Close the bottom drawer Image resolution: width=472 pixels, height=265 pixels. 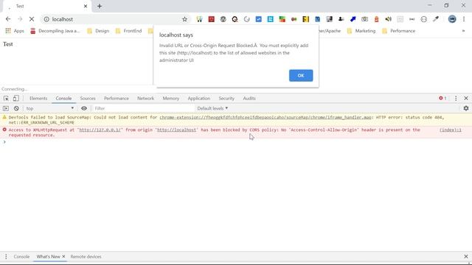tap(466, 257)
